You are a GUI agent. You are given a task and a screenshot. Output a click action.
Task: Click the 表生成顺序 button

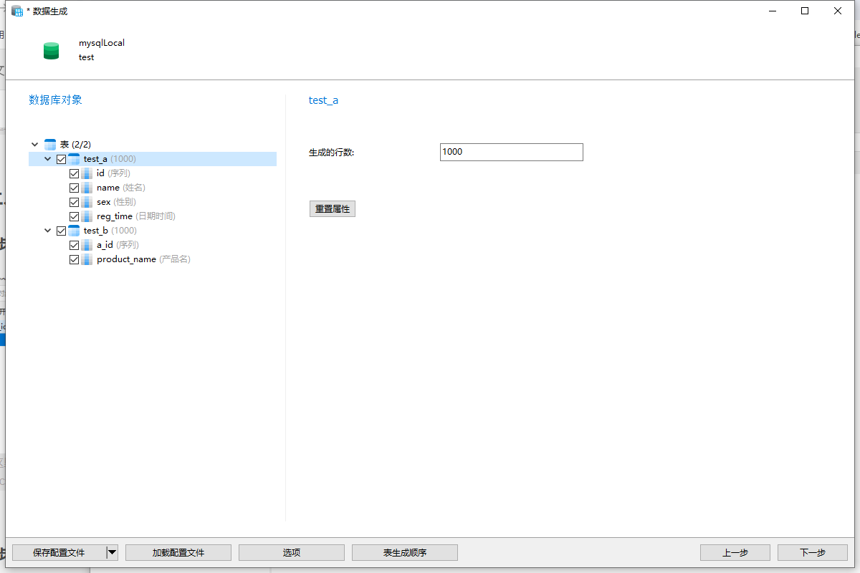pyautogui.click(x=405, y=552)
